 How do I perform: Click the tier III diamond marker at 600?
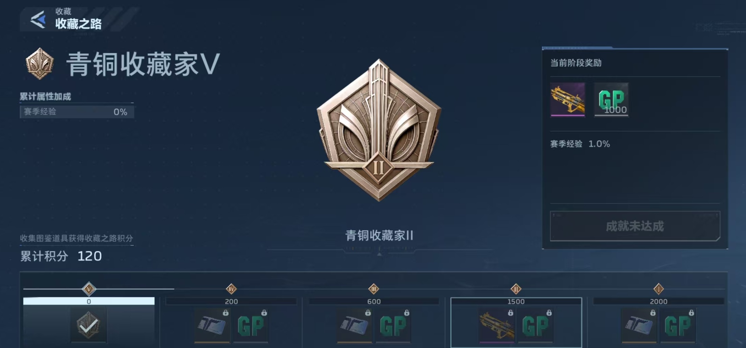pos(374,289)
